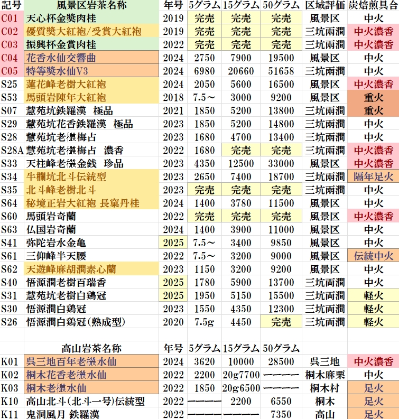399x419 pixels.
Task: Click the 風景区岩茶名称 column header
Action: pyautogui.click(x=92, y=5)
